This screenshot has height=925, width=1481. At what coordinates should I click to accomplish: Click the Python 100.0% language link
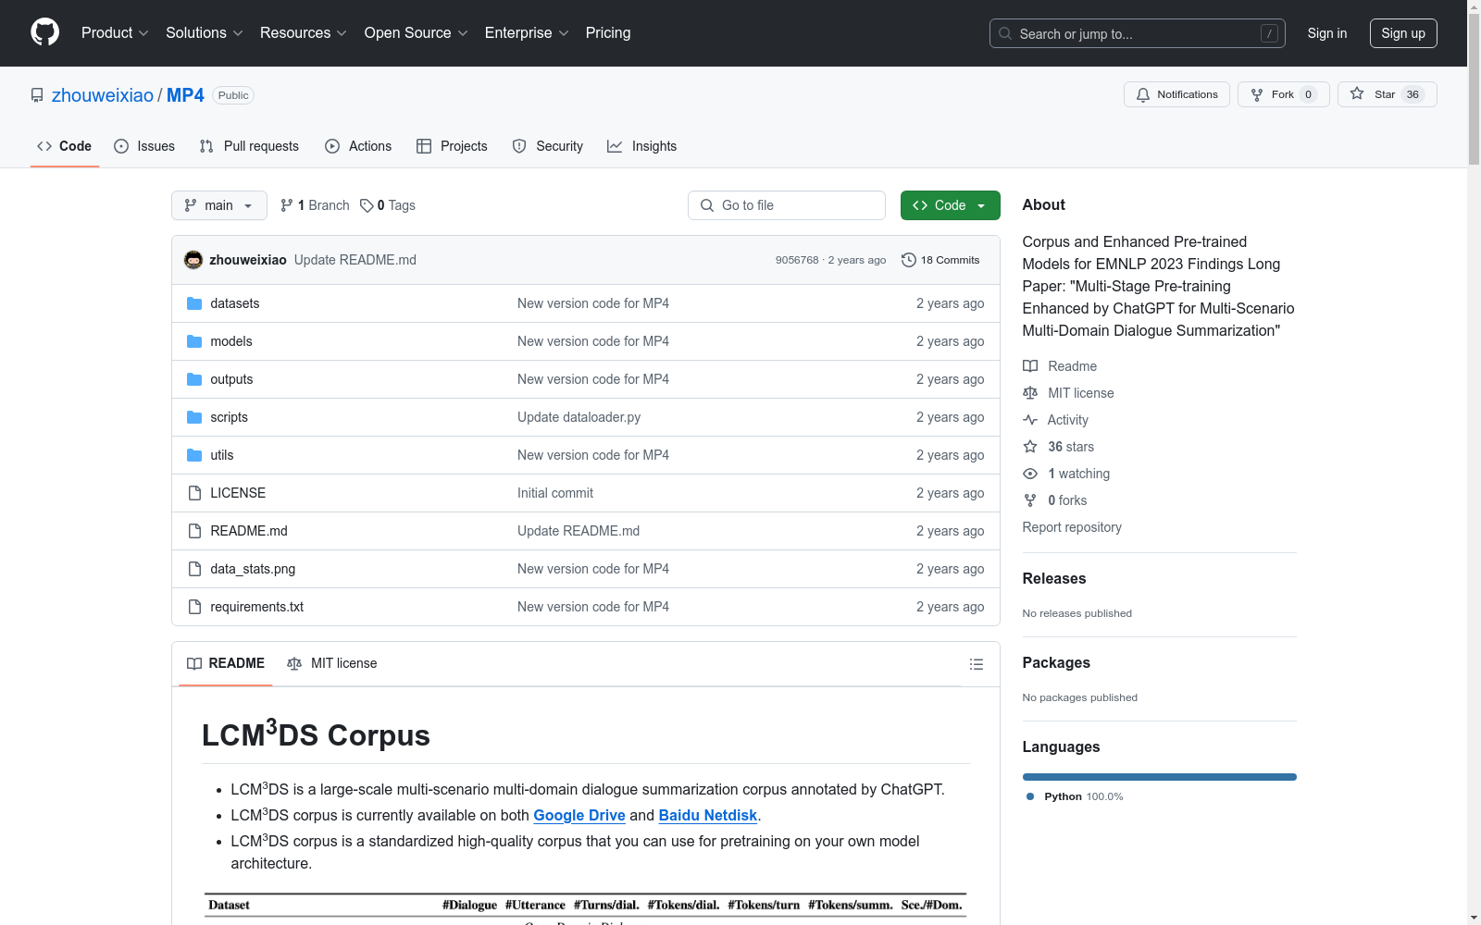[1075, 796]
